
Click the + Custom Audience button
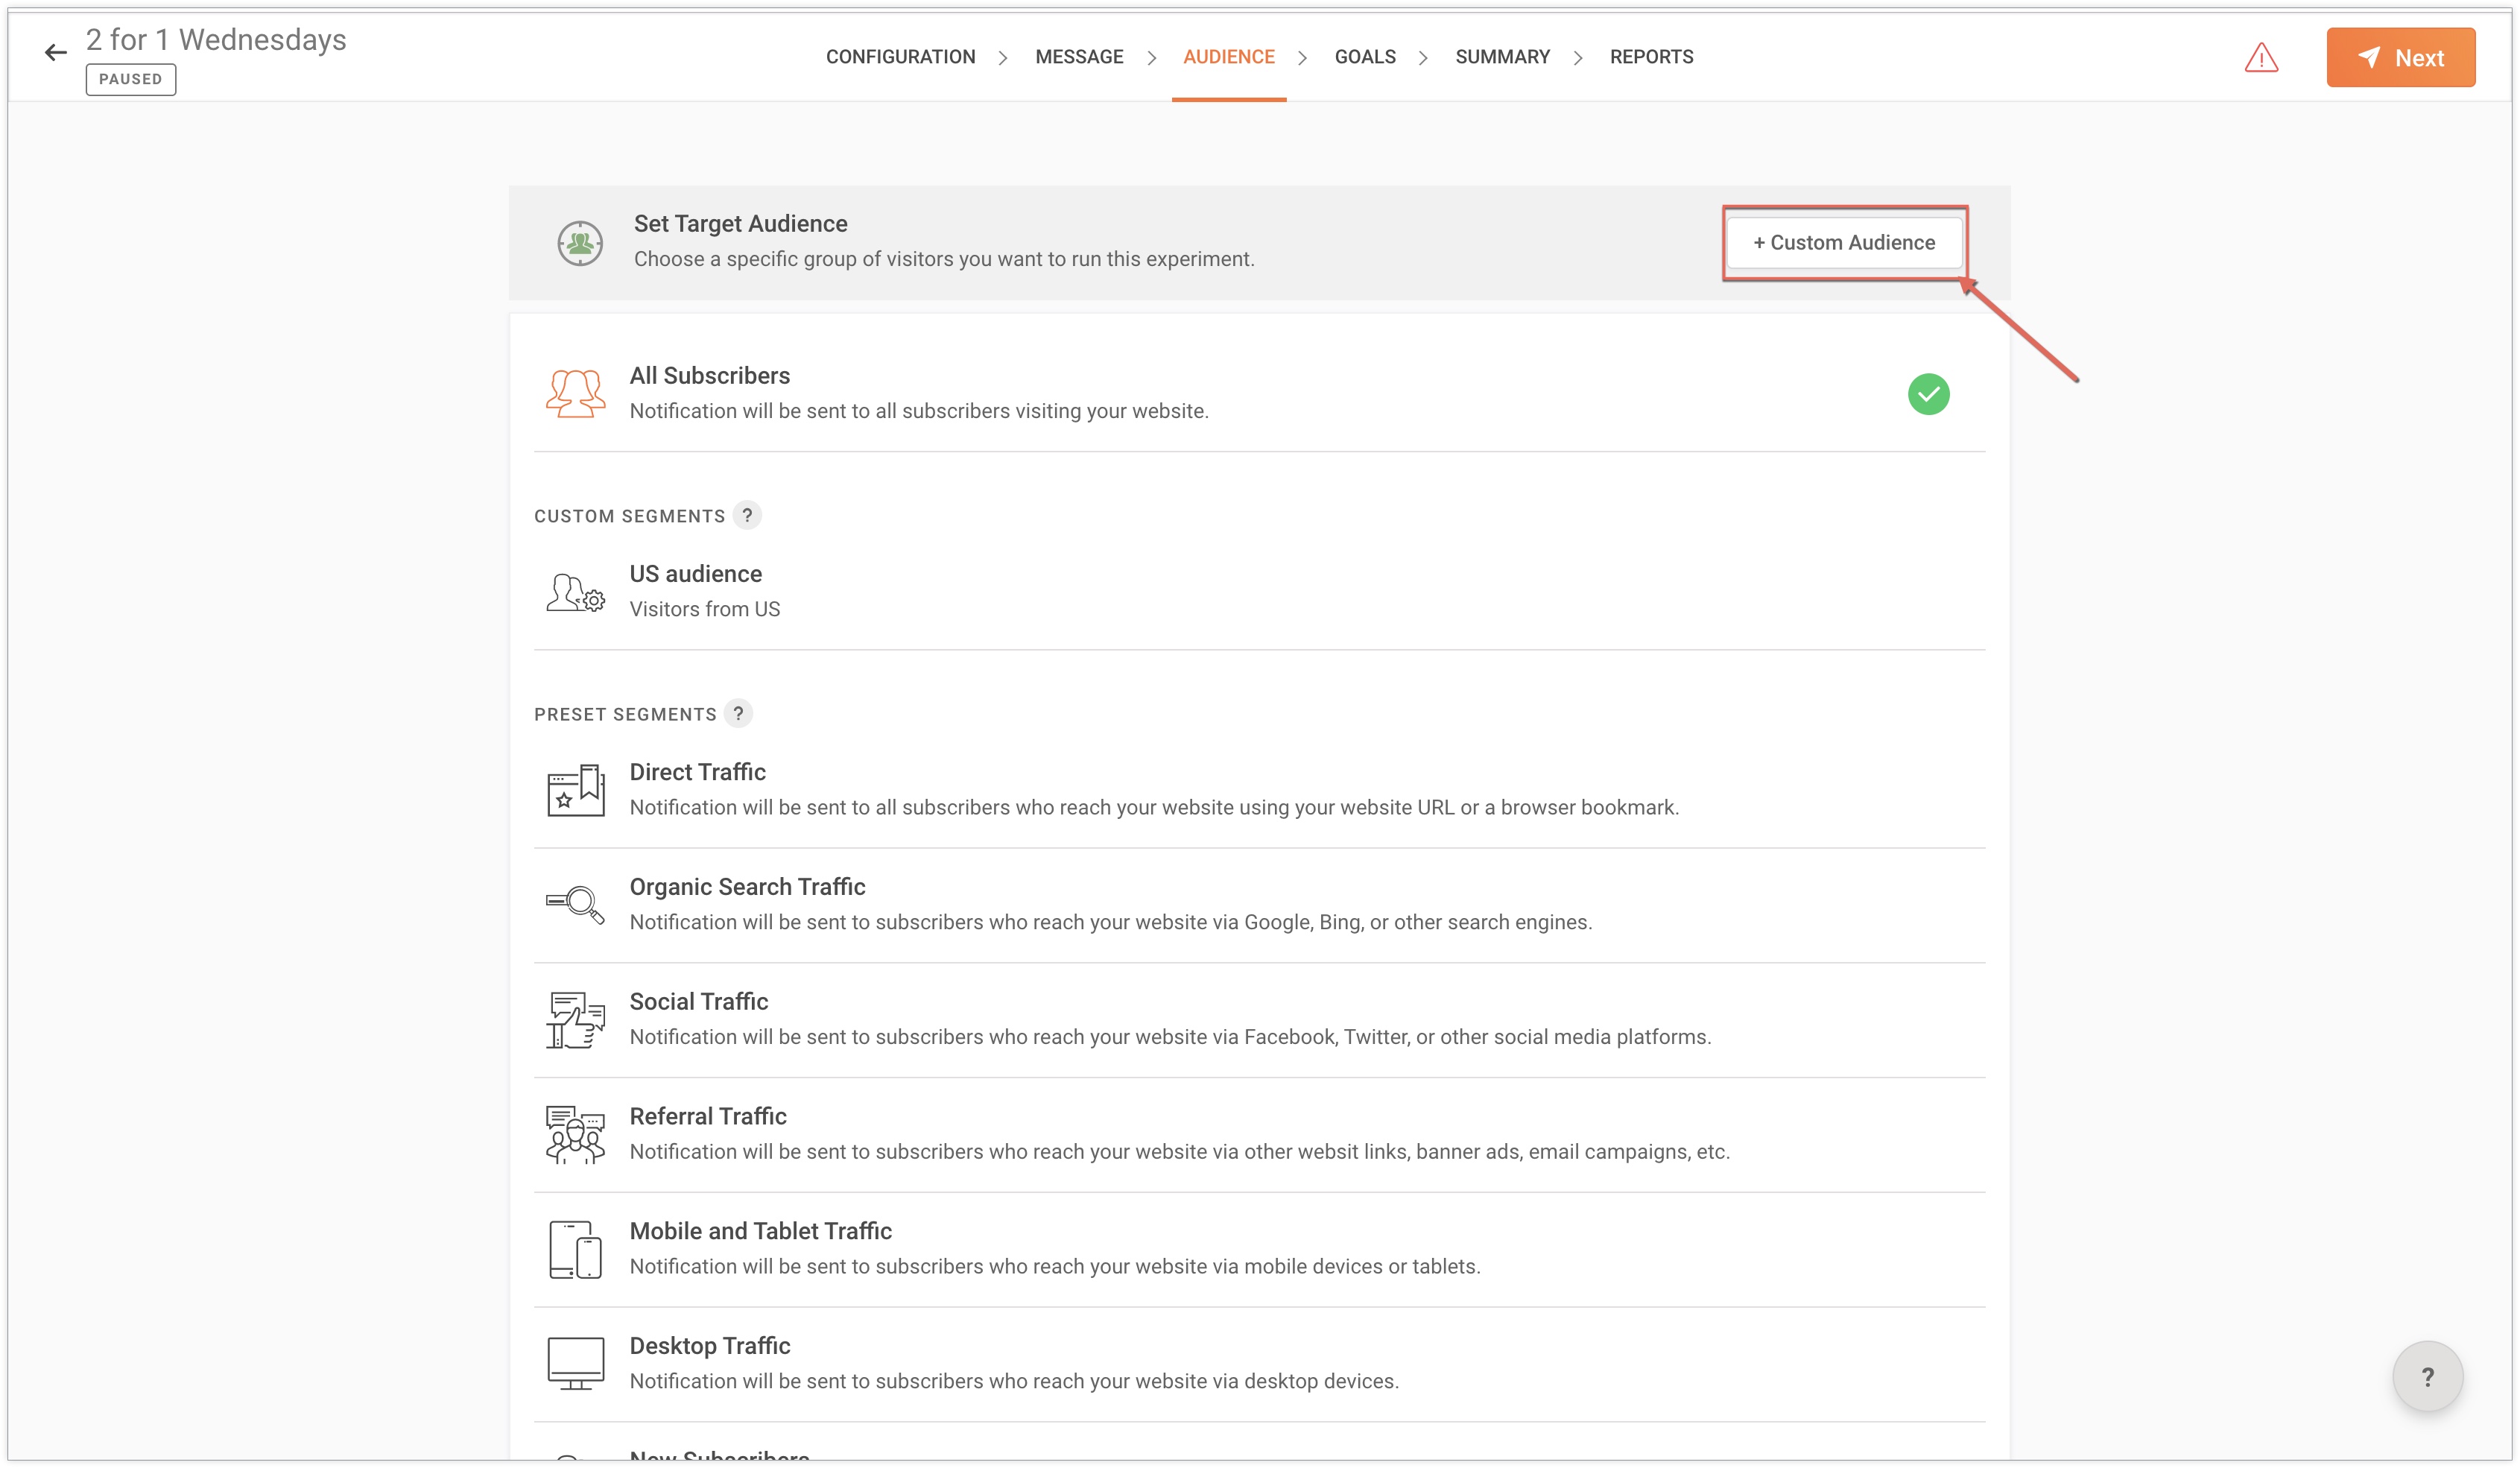tap(1844, 243)
